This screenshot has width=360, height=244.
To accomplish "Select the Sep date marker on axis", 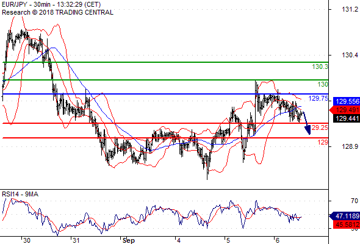I will coord(128,240).
